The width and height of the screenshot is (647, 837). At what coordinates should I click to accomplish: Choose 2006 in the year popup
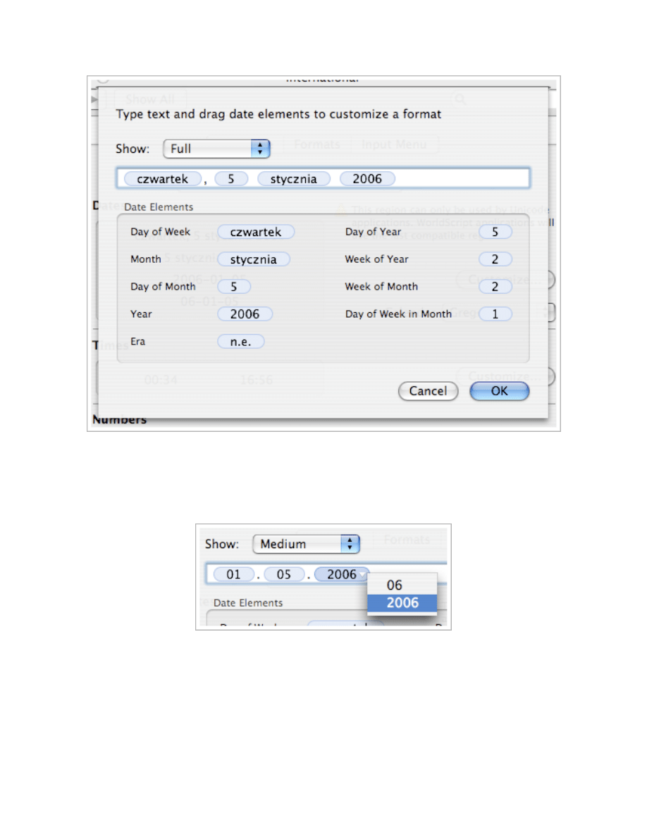pos(402,603)
